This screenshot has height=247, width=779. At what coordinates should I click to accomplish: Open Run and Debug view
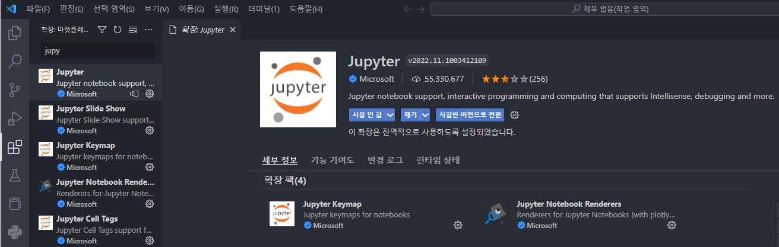click(15, 118)
